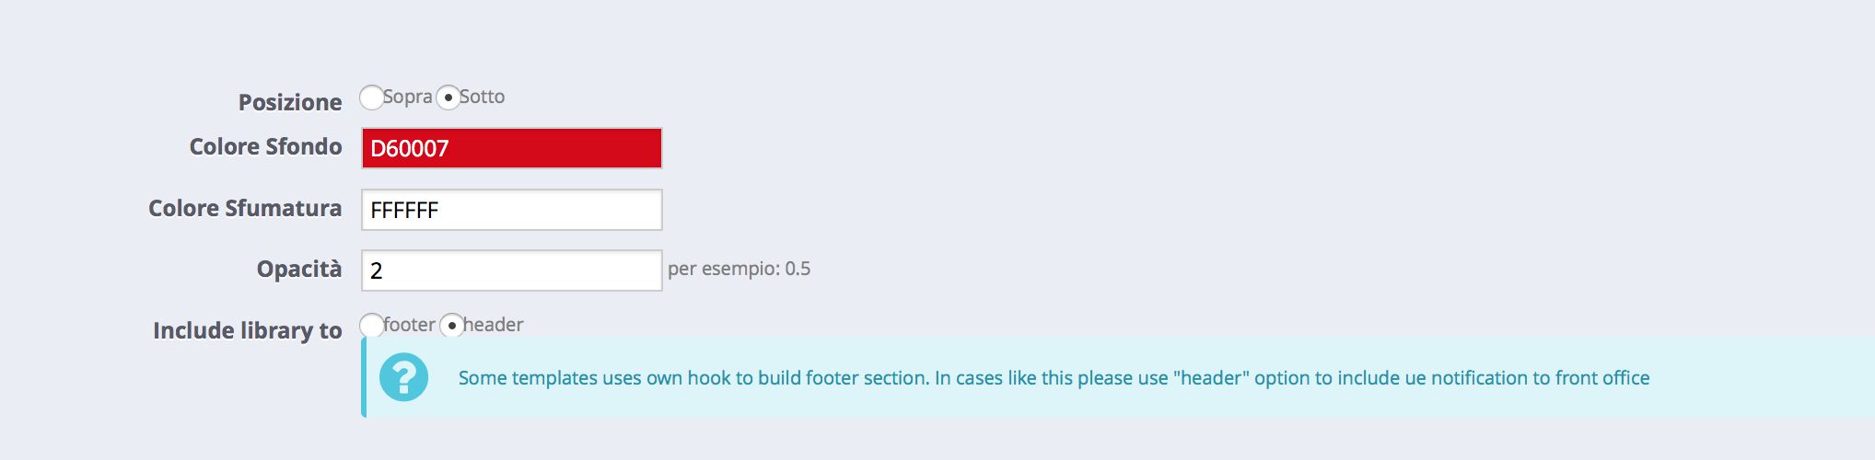Click the Colore Sfumatura FFFFFF field

pyautogui.click(x=512, y=210)
